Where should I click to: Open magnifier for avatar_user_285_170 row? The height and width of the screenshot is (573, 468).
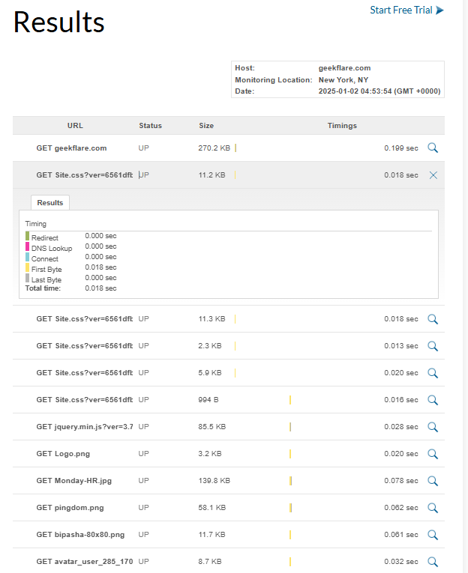[x=433, y=562]
